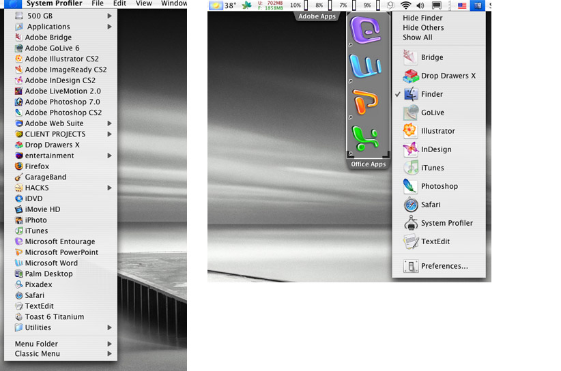Launch Firefox from the menu
Viewport: 561px width, 371px height.
[x=61, y=166]
